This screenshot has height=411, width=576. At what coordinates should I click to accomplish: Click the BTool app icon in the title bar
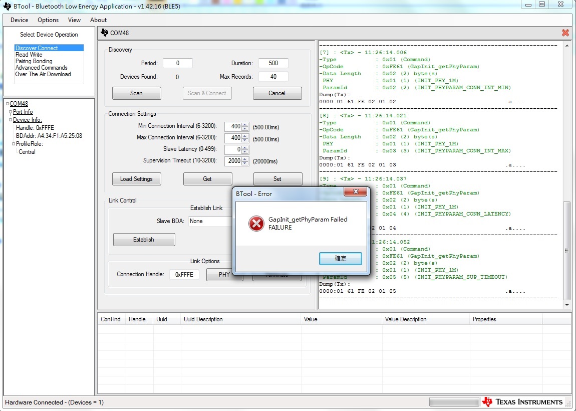[x=7, y=6]
